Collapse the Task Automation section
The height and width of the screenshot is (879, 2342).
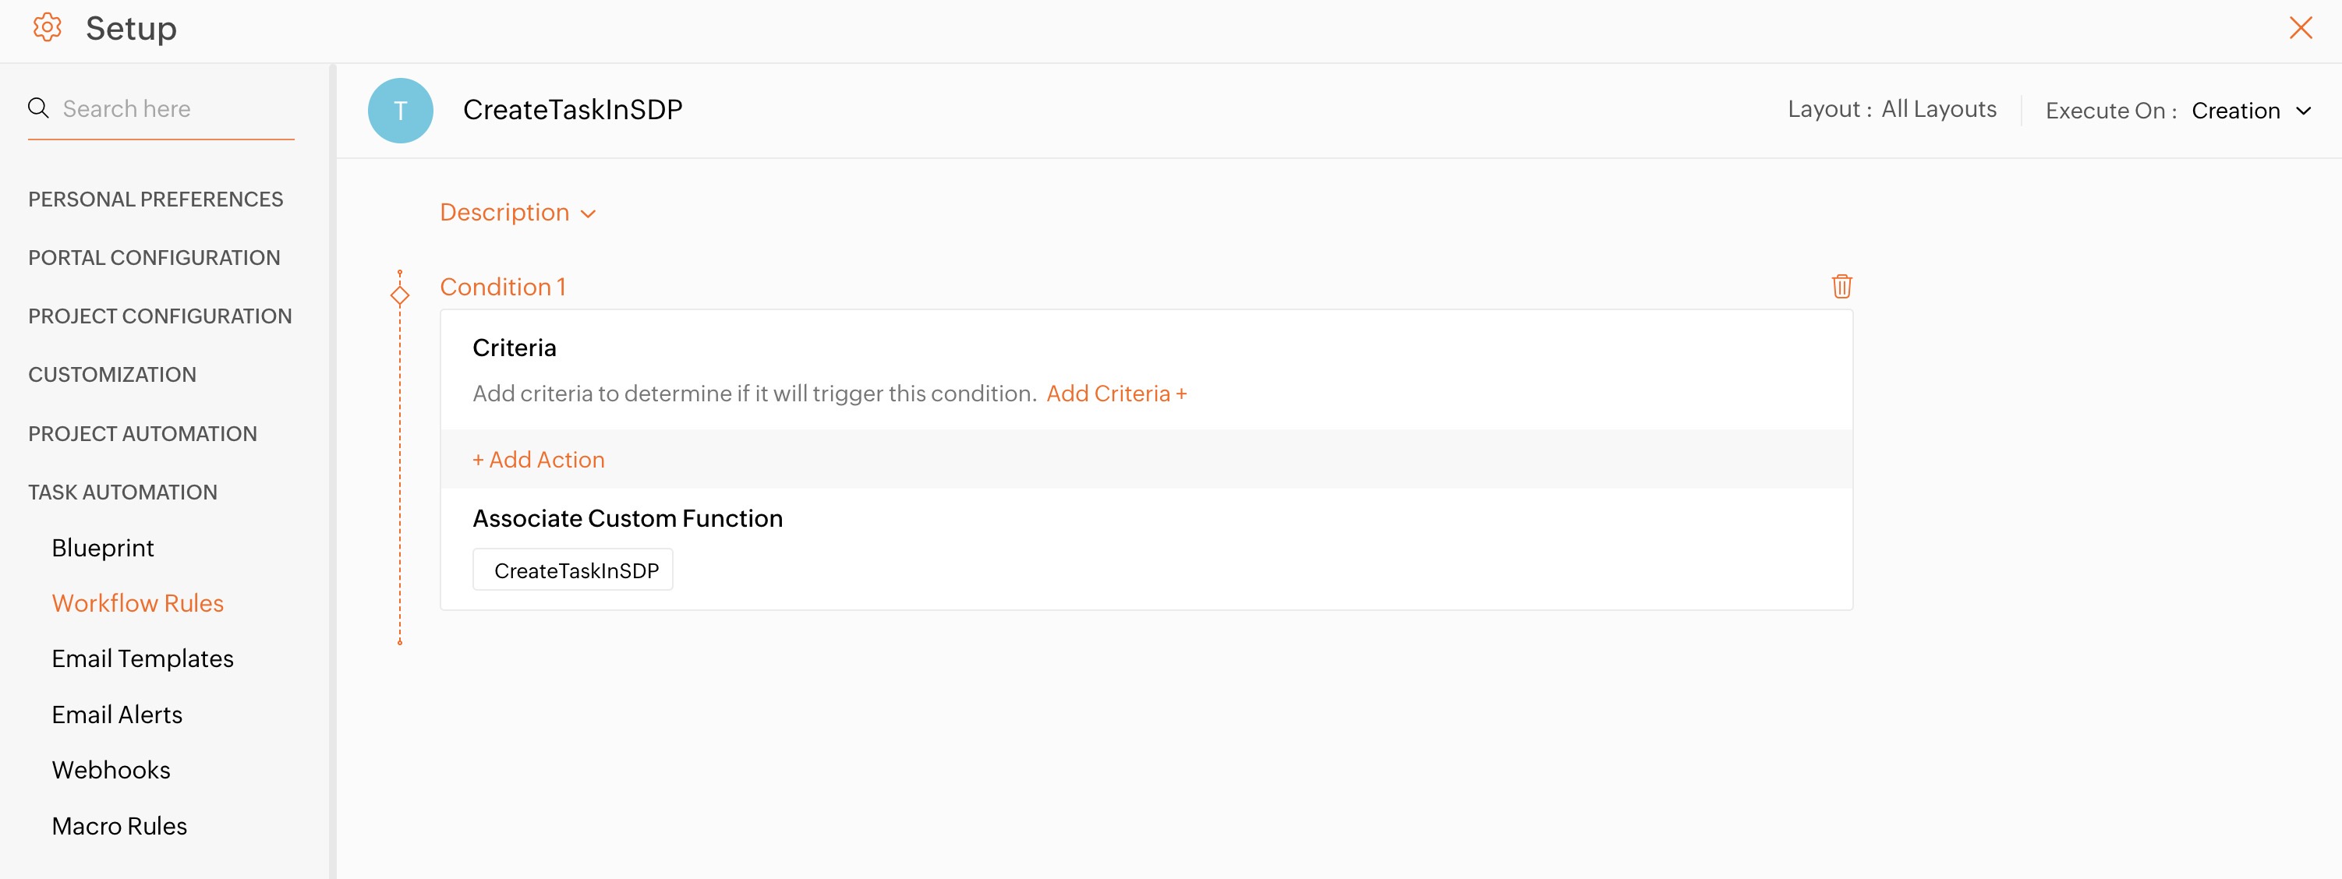tap(122, 492)
